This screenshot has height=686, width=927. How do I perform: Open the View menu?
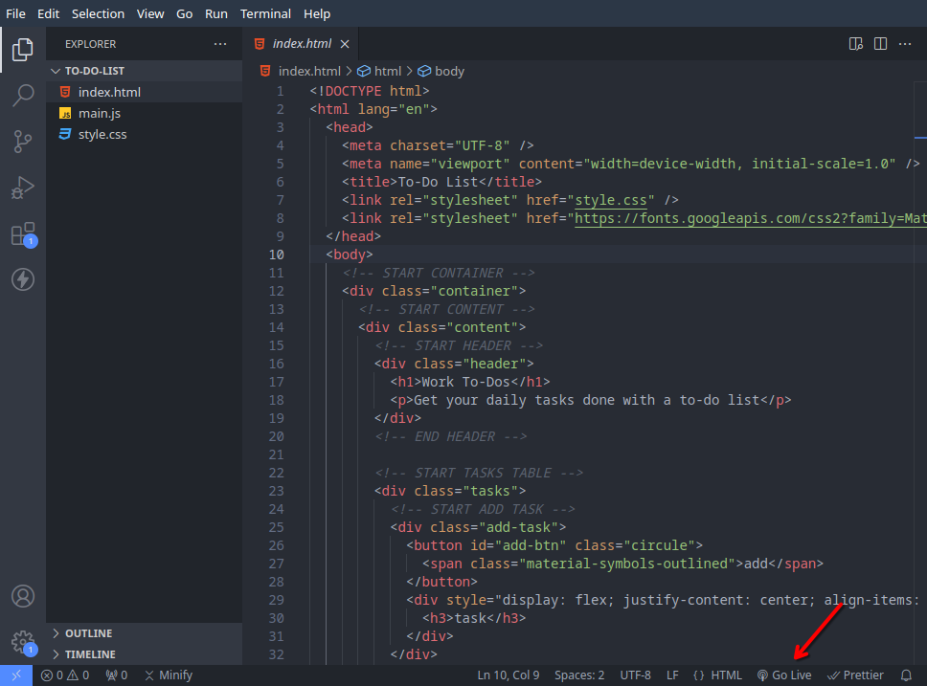pyautogui.click(x=150, y=13)
